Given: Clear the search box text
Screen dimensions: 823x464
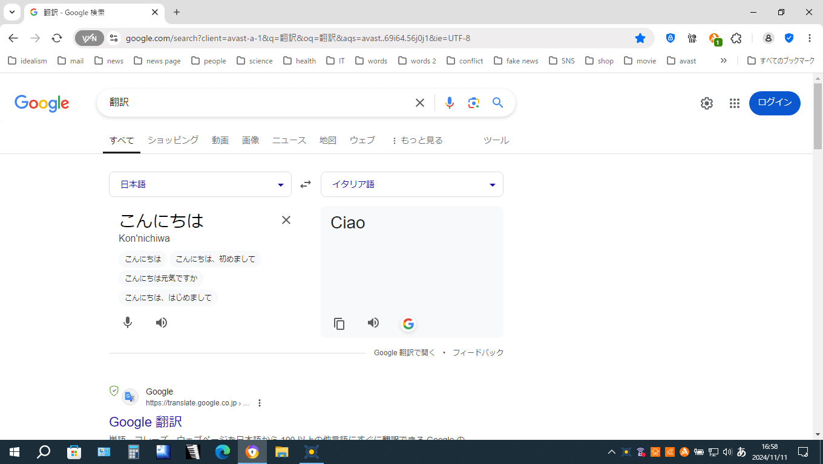Looking at the screenshot, I should 420,103.
